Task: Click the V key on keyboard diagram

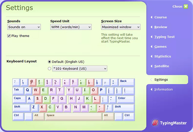Action: tap(59, 108)
